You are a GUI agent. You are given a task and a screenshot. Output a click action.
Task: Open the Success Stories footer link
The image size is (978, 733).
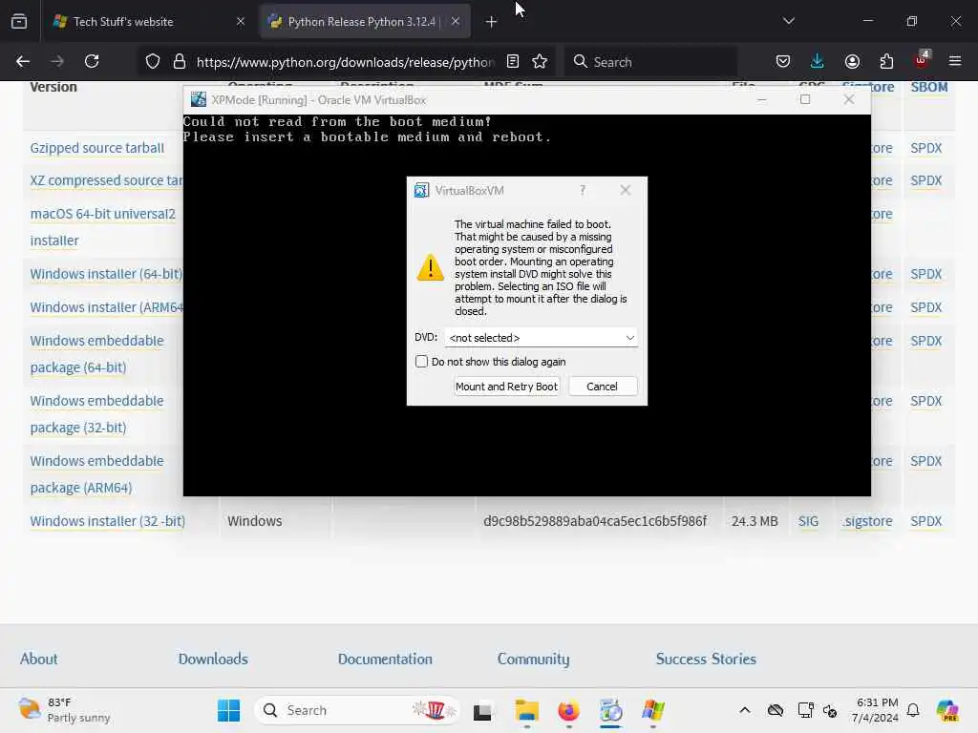[x=706, y=659]
